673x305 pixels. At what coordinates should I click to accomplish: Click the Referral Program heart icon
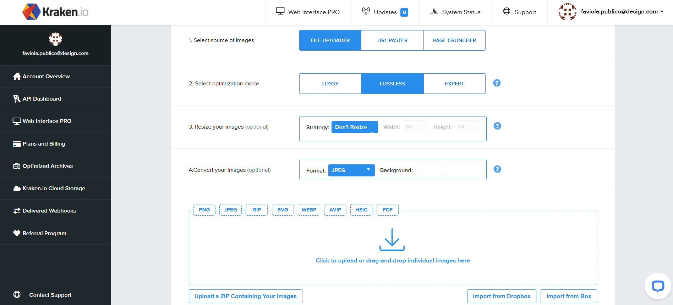point(17,233)
